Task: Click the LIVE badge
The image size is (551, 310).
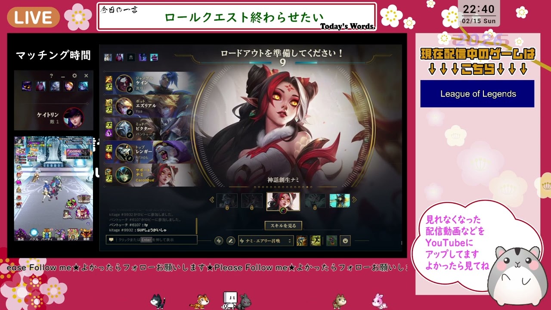Action: point(33,17)
